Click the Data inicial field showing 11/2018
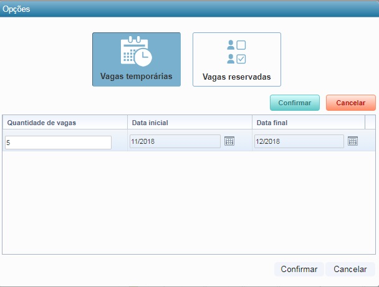379x287 pixels. point(175,142)
